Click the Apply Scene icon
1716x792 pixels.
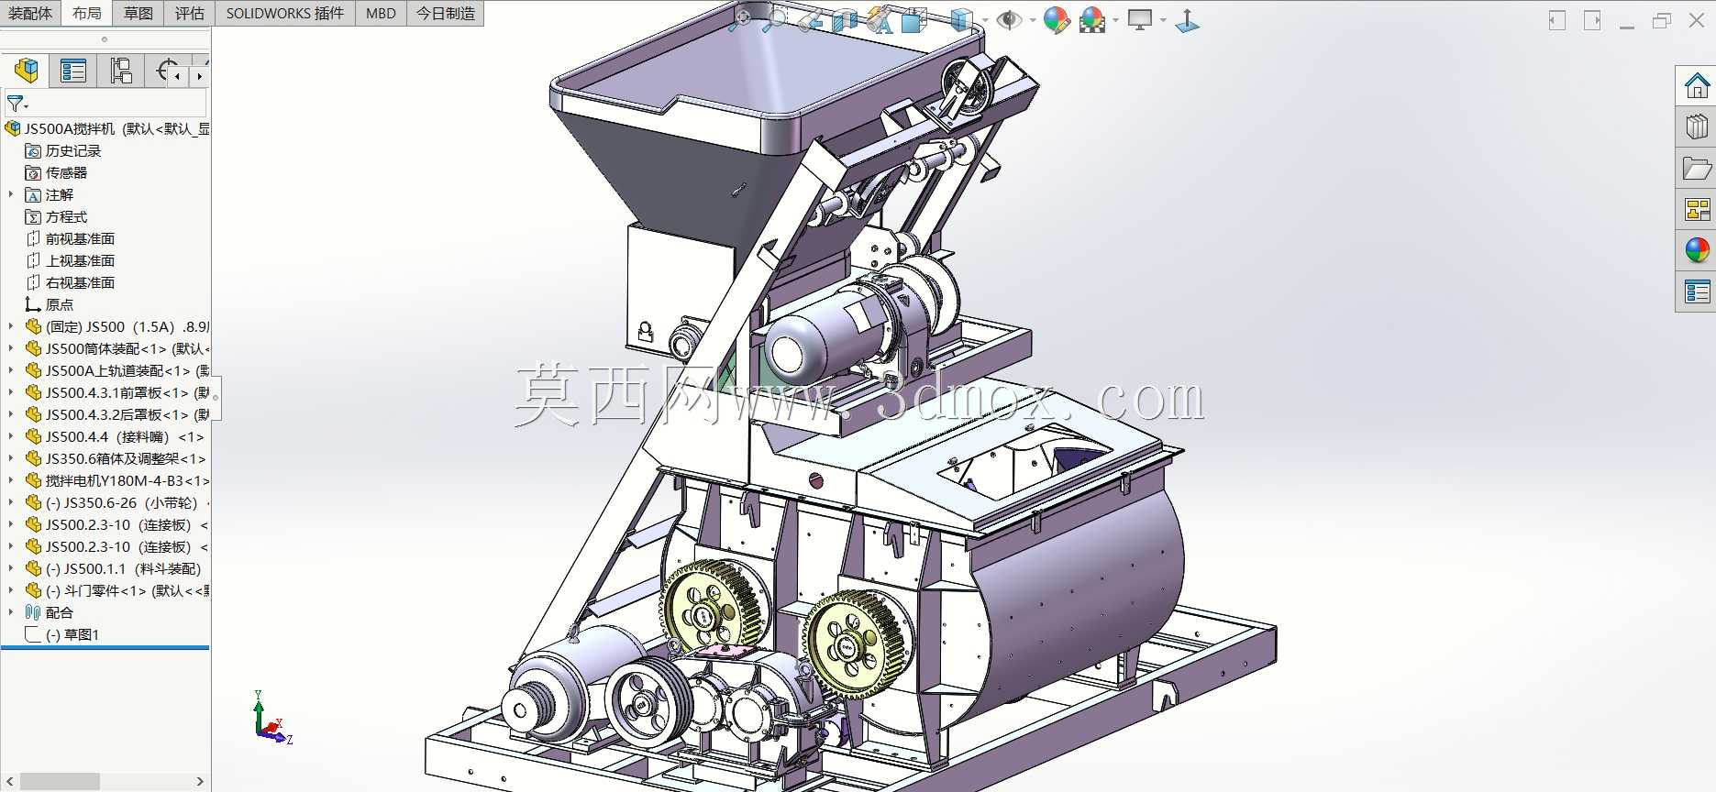click(x=1092, y=19)
